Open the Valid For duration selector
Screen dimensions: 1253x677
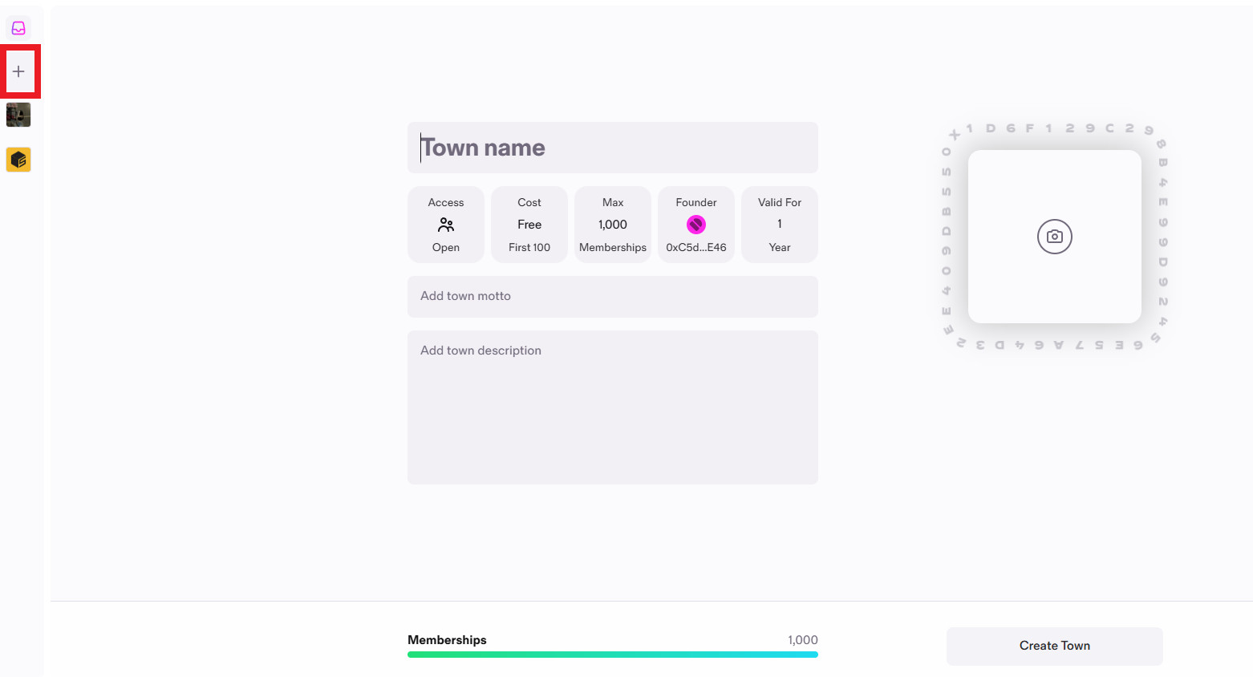click(779, 225)
